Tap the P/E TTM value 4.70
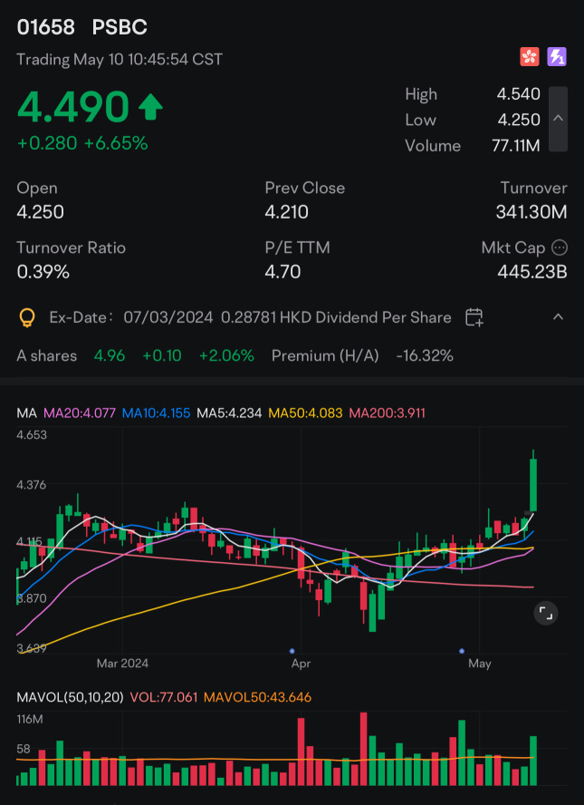The image size is (584, 805). click(x=282, y=272)
